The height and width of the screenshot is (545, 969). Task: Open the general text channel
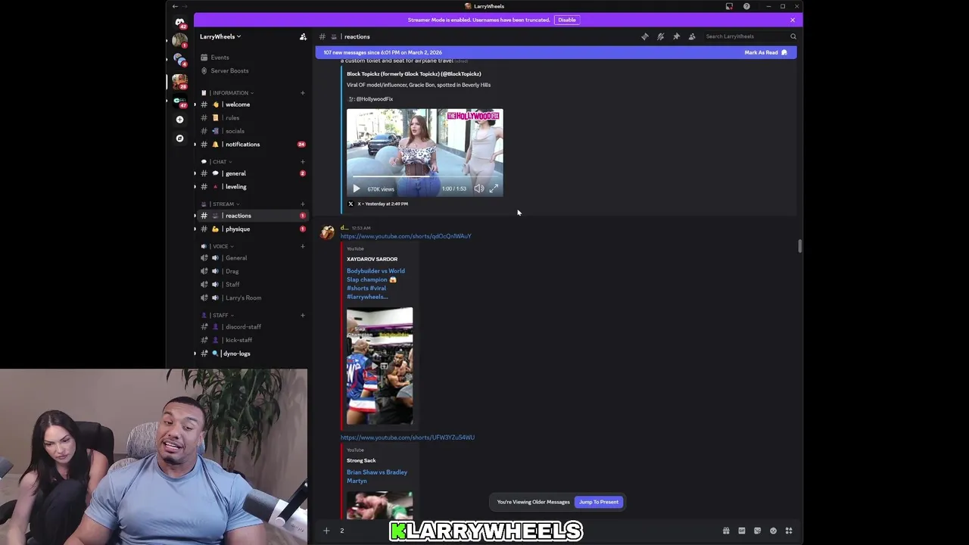[251, 173]
